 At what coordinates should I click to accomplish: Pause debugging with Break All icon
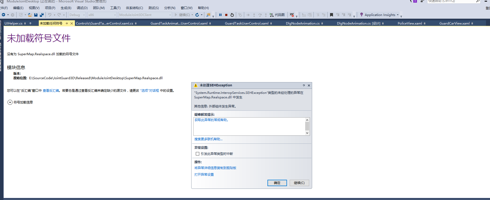220,15
